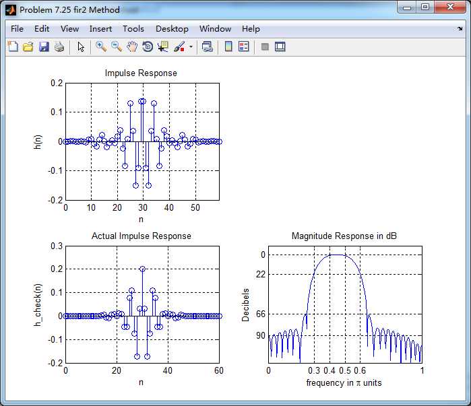471x406 pixels.
Task: Open the Tools menu
Action: [x=133, y=29]
